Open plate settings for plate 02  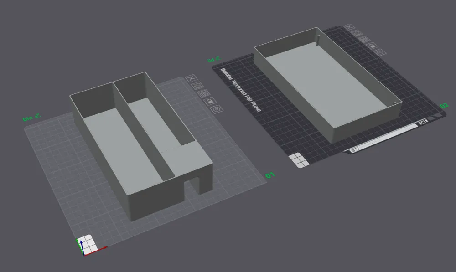[380, 52]
